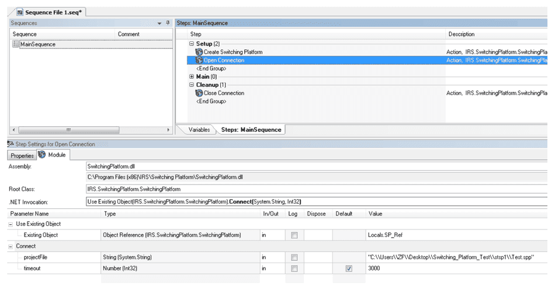Image resolution: width=555 pixels, height=289 pixels.
Task: Click the MainSequence row icon
Action: click(x=15, y=44)
